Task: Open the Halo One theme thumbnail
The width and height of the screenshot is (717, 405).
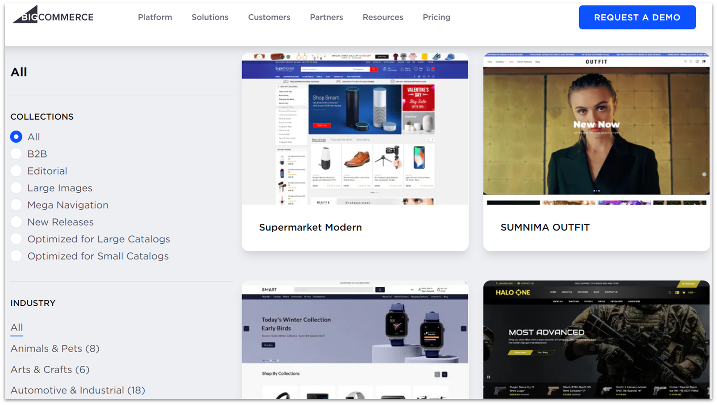Action: pyautogui.click(x=596, y=340)
